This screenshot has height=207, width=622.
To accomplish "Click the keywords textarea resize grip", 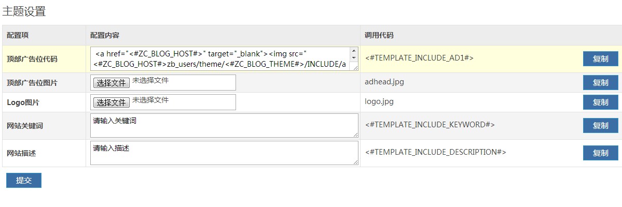I will 355,135.
